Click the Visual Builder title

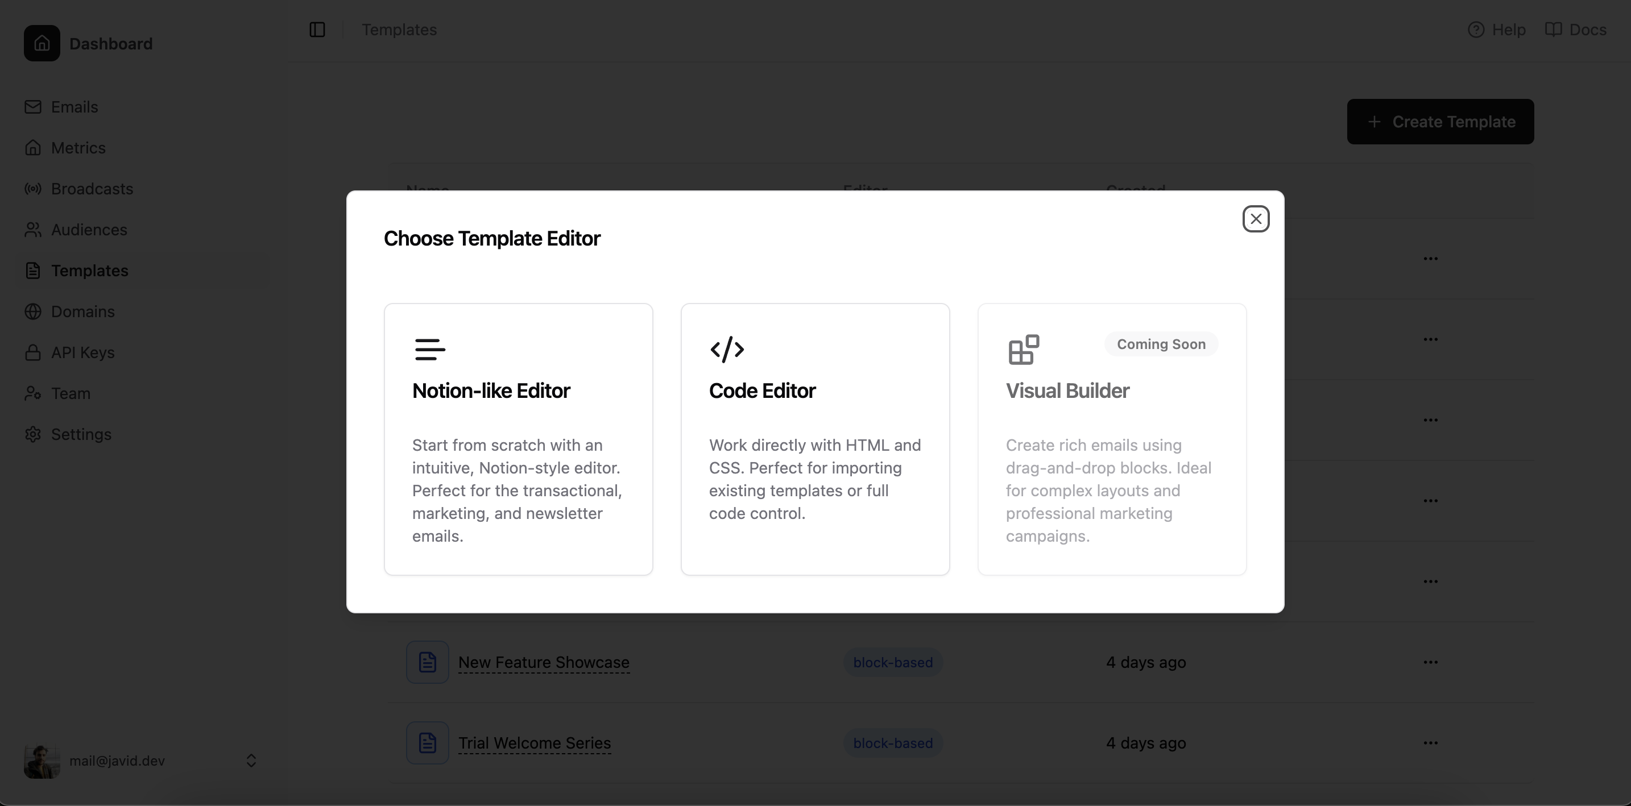[1067, 390]
